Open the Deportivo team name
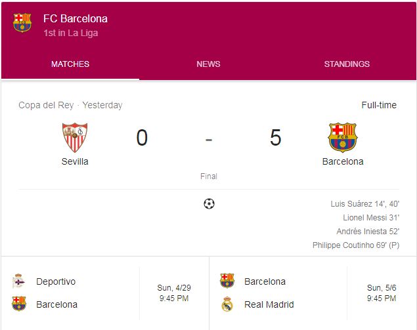This screenshot has width=417, height=330. pyautogui.click(x=56, y=281)
